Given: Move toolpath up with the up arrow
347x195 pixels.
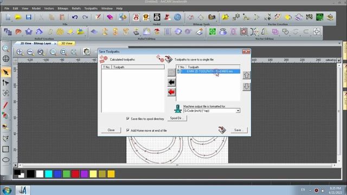Looking at the screenshot, I should pyautogui.click(x=247, y=75).
